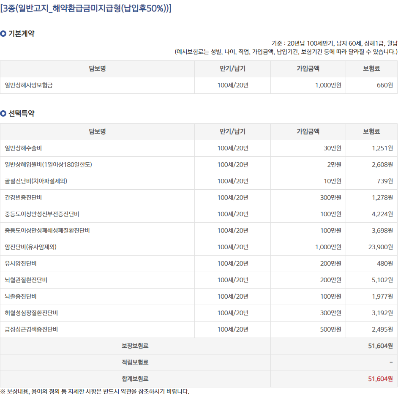Viewport: 398px width, 398px height.
Task: Click the red 51,604원 total in 합계보험료 row
Action: [381, 379]
